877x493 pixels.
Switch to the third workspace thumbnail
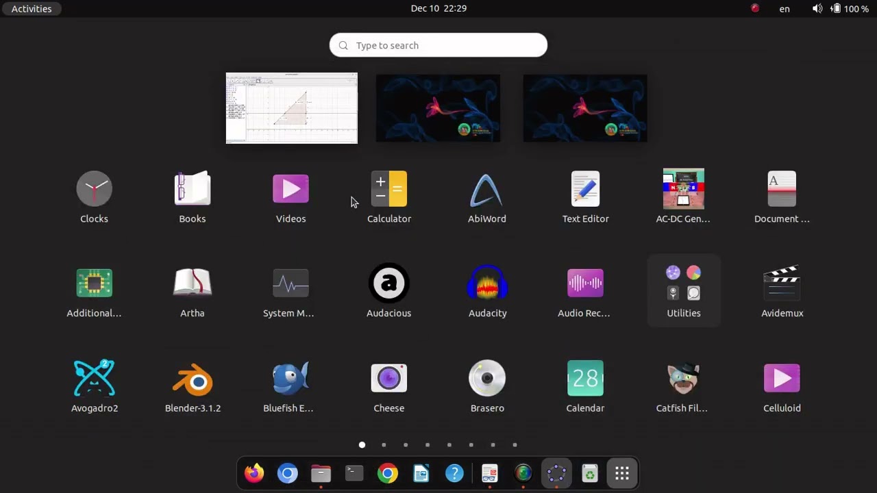pyautogui.click(x=585, y=108)
